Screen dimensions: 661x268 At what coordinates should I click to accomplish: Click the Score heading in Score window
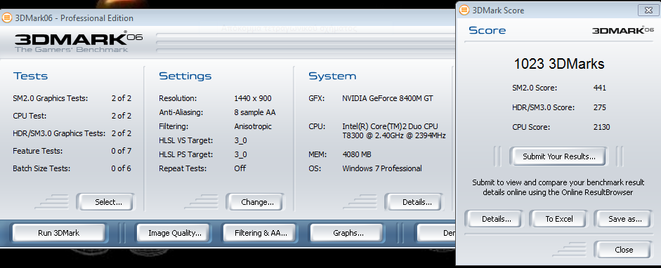[487, 30]
